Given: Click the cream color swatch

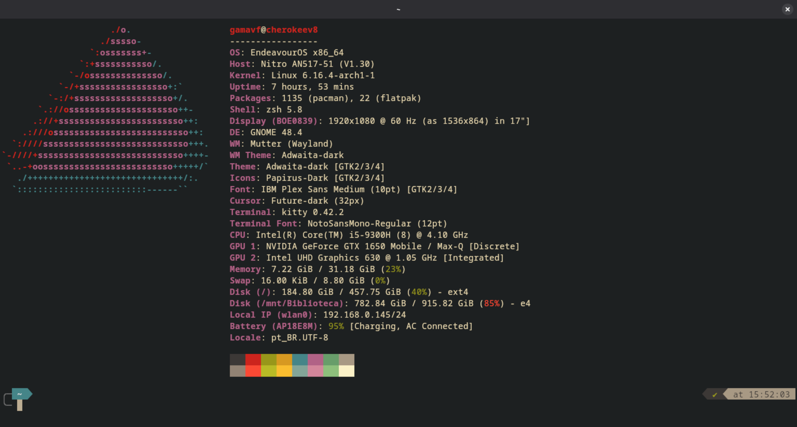Looking at the screenshot, I should point(346,371).
